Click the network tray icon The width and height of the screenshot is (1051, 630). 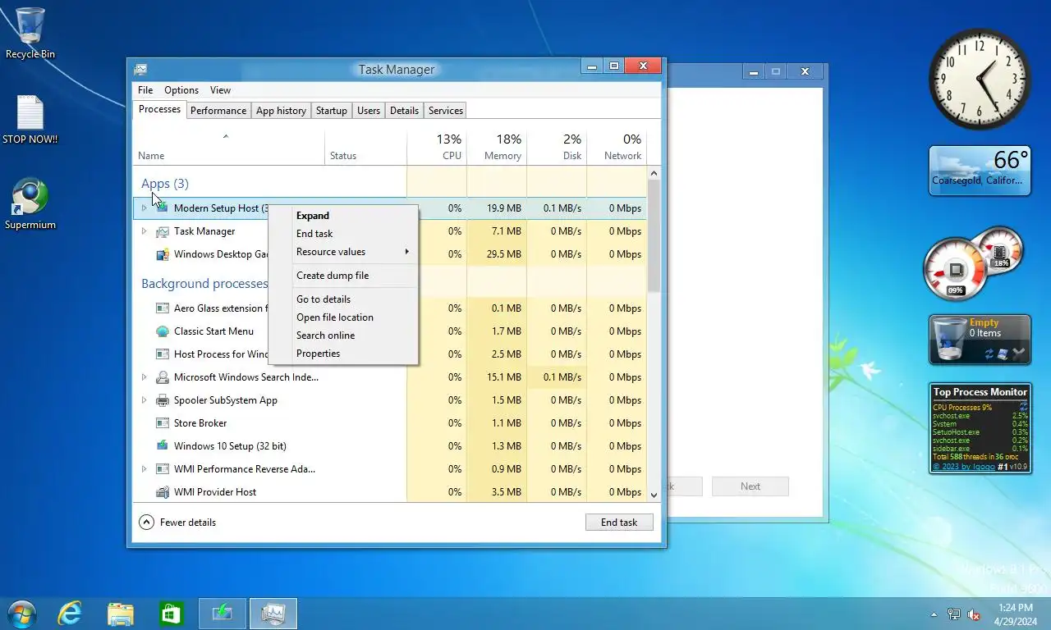954,614
